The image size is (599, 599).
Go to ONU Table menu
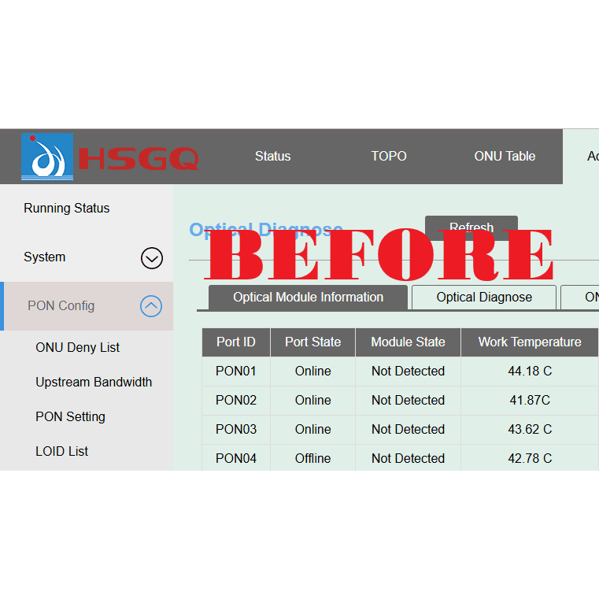click(505, 157)
